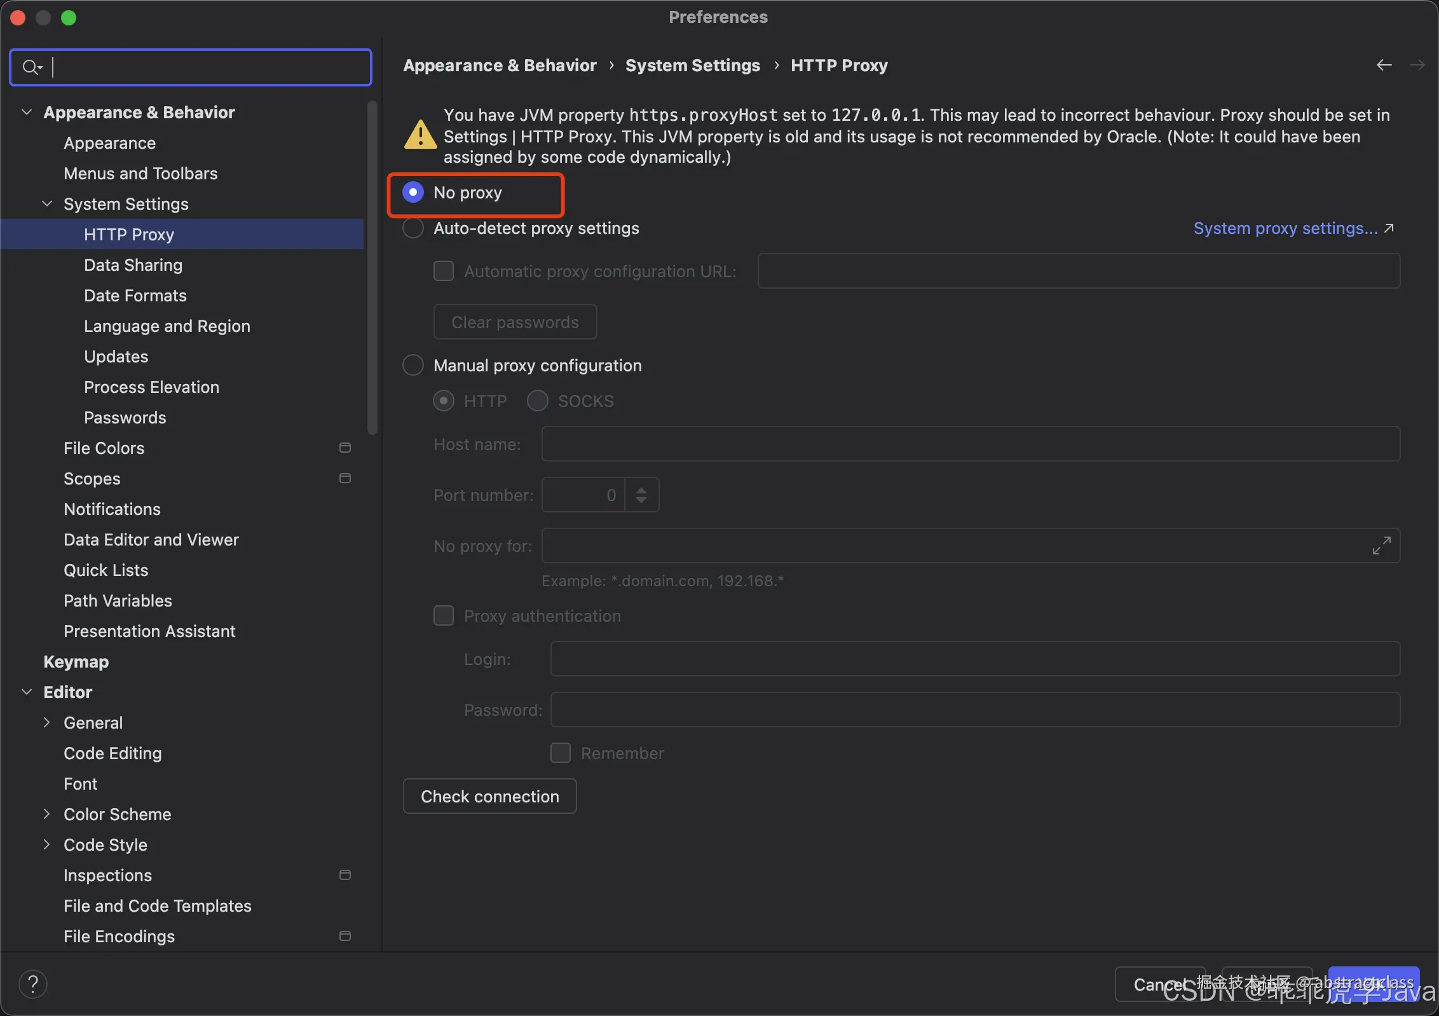Click project-level icon beside File Colors

[345, 448]
